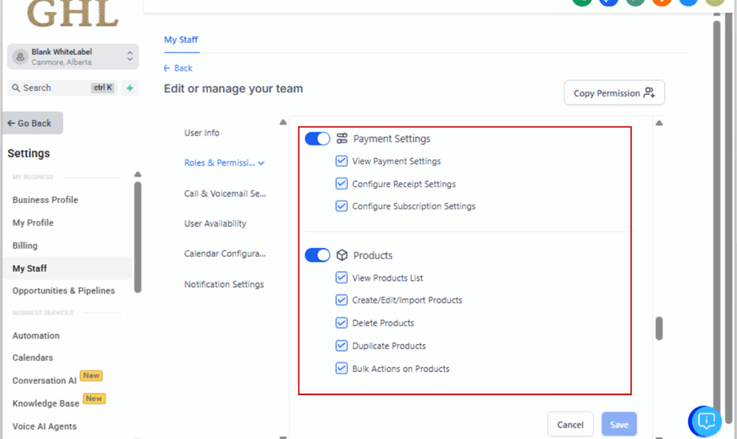Click the green sparkle icon beside search
Image resolution: width=737 pixels, height=439 pixels.
tap(130, 88)
